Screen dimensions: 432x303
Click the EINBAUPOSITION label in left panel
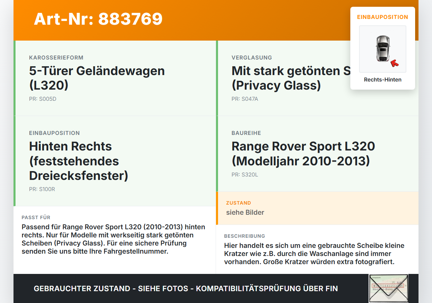(54, 133)
